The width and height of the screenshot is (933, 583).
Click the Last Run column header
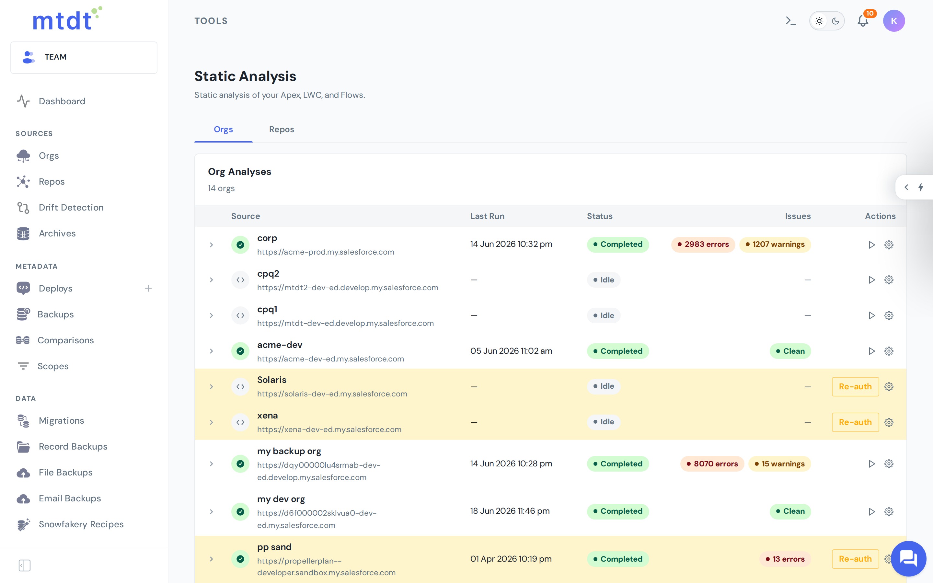487,216
